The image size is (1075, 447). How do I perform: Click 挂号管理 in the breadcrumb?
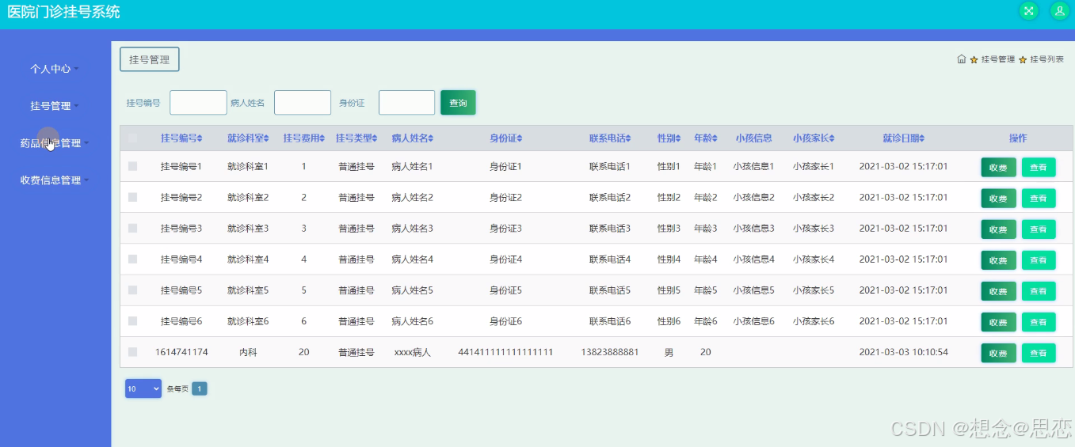click(x=998, y=59)
